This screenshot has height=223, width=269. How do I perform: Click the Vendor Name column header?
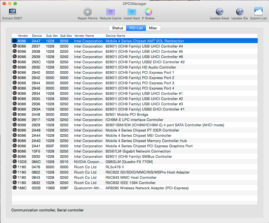coord(84,36)
